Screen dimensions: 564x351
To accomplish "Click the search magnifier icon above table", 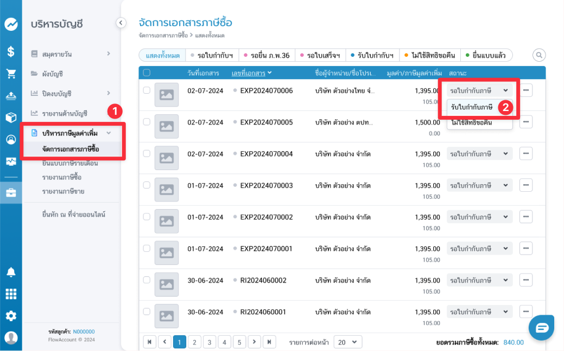I will point(538,55).
